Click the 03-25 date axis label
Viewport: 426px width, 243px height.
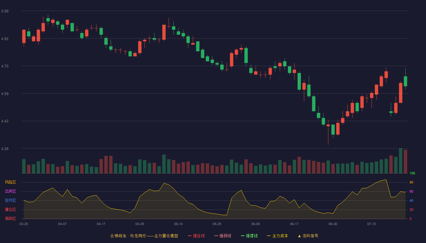click(24, 224)
